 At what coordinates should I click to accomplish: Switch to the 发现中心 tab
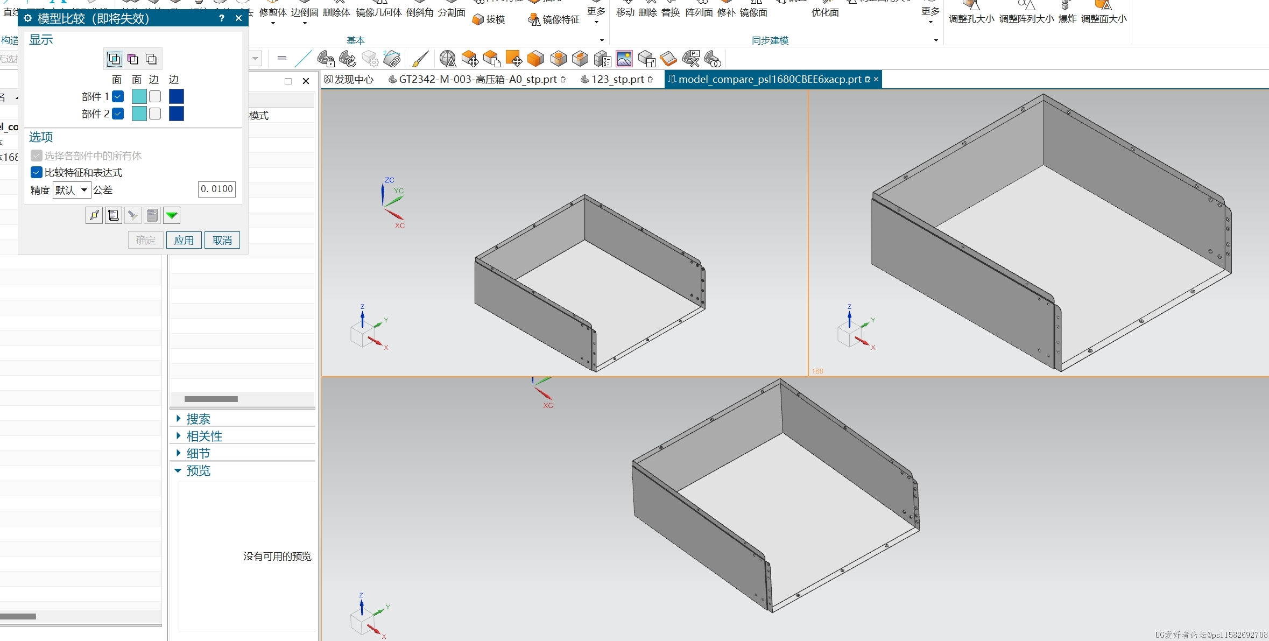(x=349, y=80)
